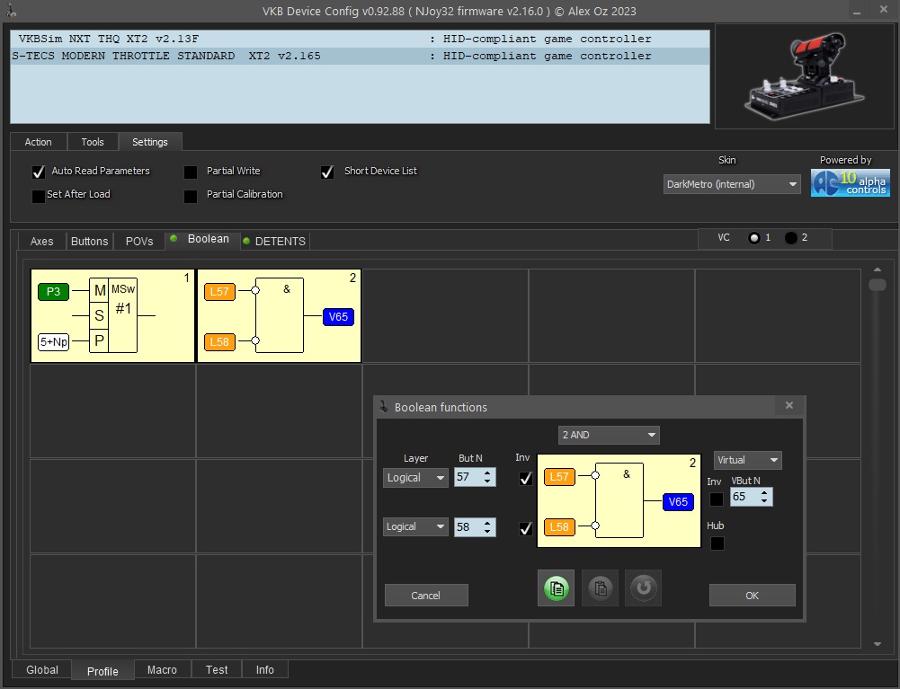900x689 pixels.
Task: Enable Partial Calibration checkbox
Action: [191, 196]
